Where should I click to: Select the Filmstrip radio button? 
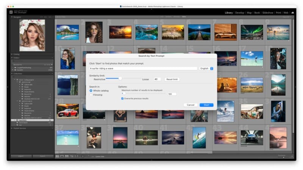[91, 95]
